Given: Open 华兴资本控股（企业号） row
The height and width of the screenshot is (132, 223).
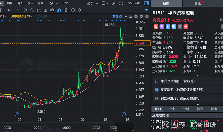Looking at the screenshot, I should click(x=188, y=81).
